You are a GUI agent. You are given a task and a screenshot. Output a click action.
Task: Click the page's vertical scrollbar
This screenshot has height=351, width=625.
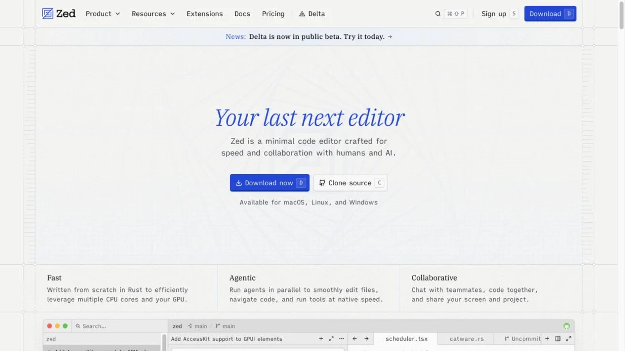coord(622,16)
